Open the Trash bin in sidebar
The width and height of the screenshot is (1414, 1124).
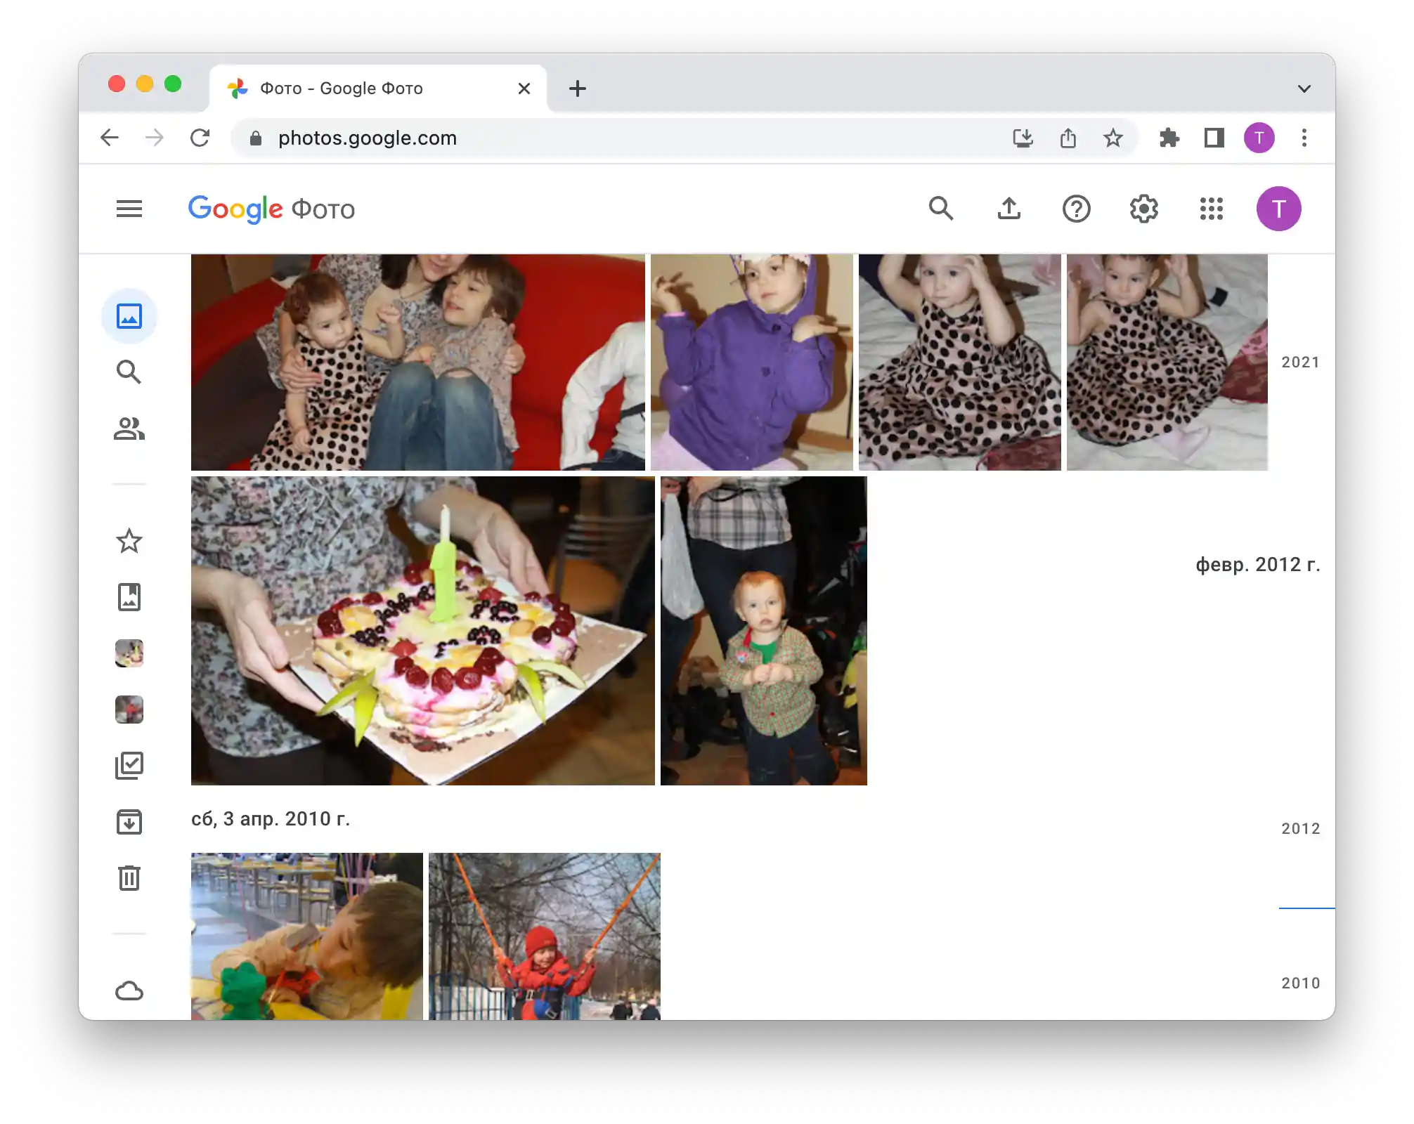click(x=129, y=878)
